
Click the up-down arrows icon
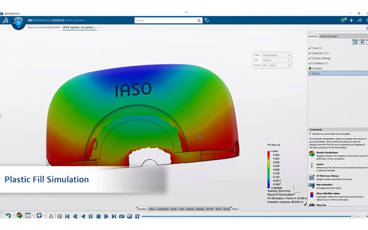click(x=137, y=216)
